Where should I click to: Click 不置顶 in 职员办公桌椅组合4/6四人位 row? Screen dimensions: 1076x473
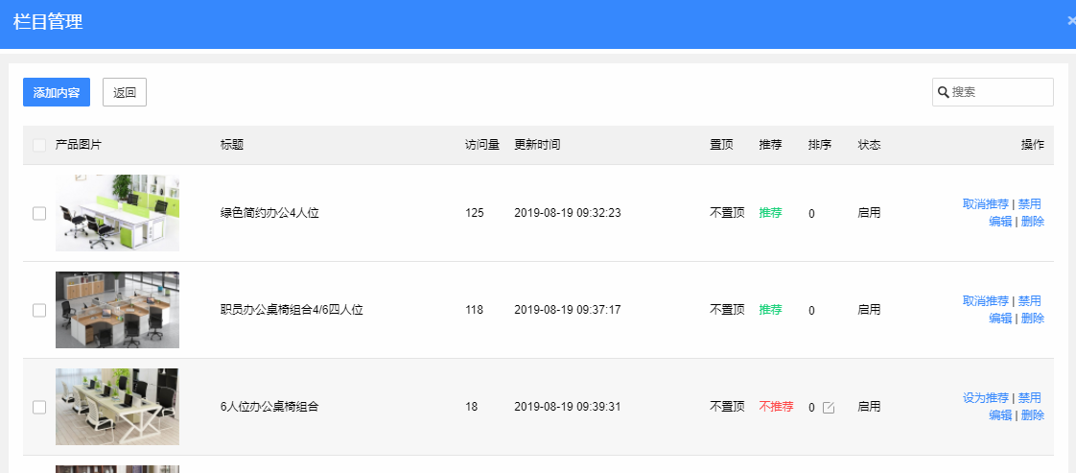727,310
